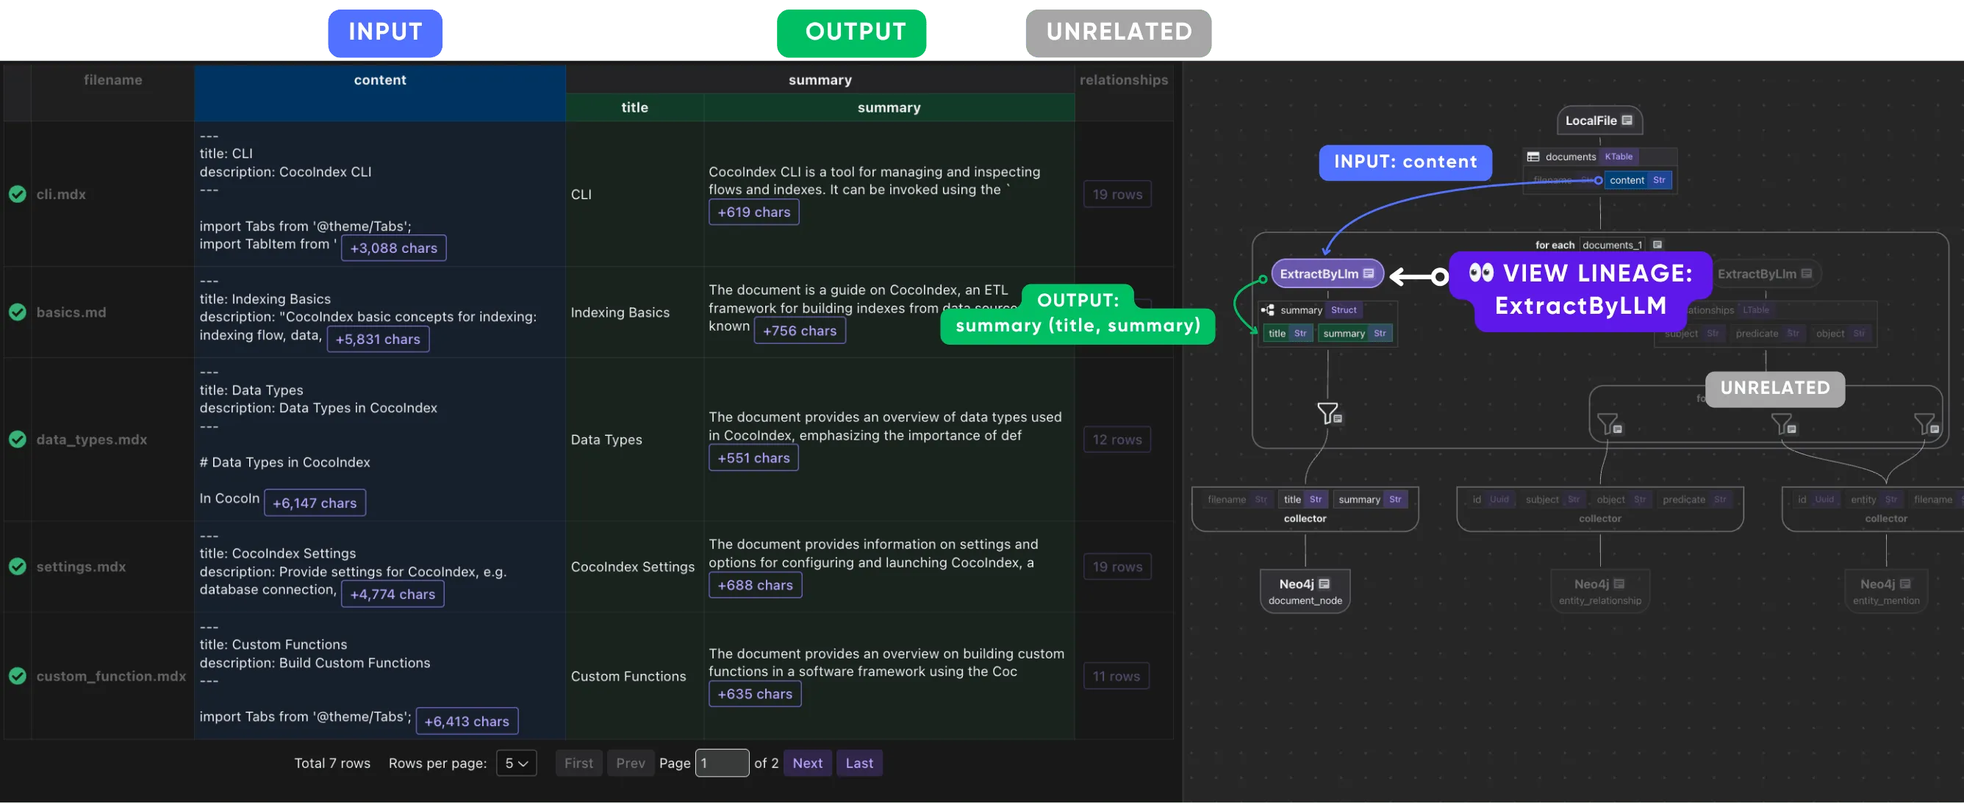Click the status check icon for custom_function.mdx
Image resolution: width=1964 pixels, height=804 pixels.
(18, 677)
